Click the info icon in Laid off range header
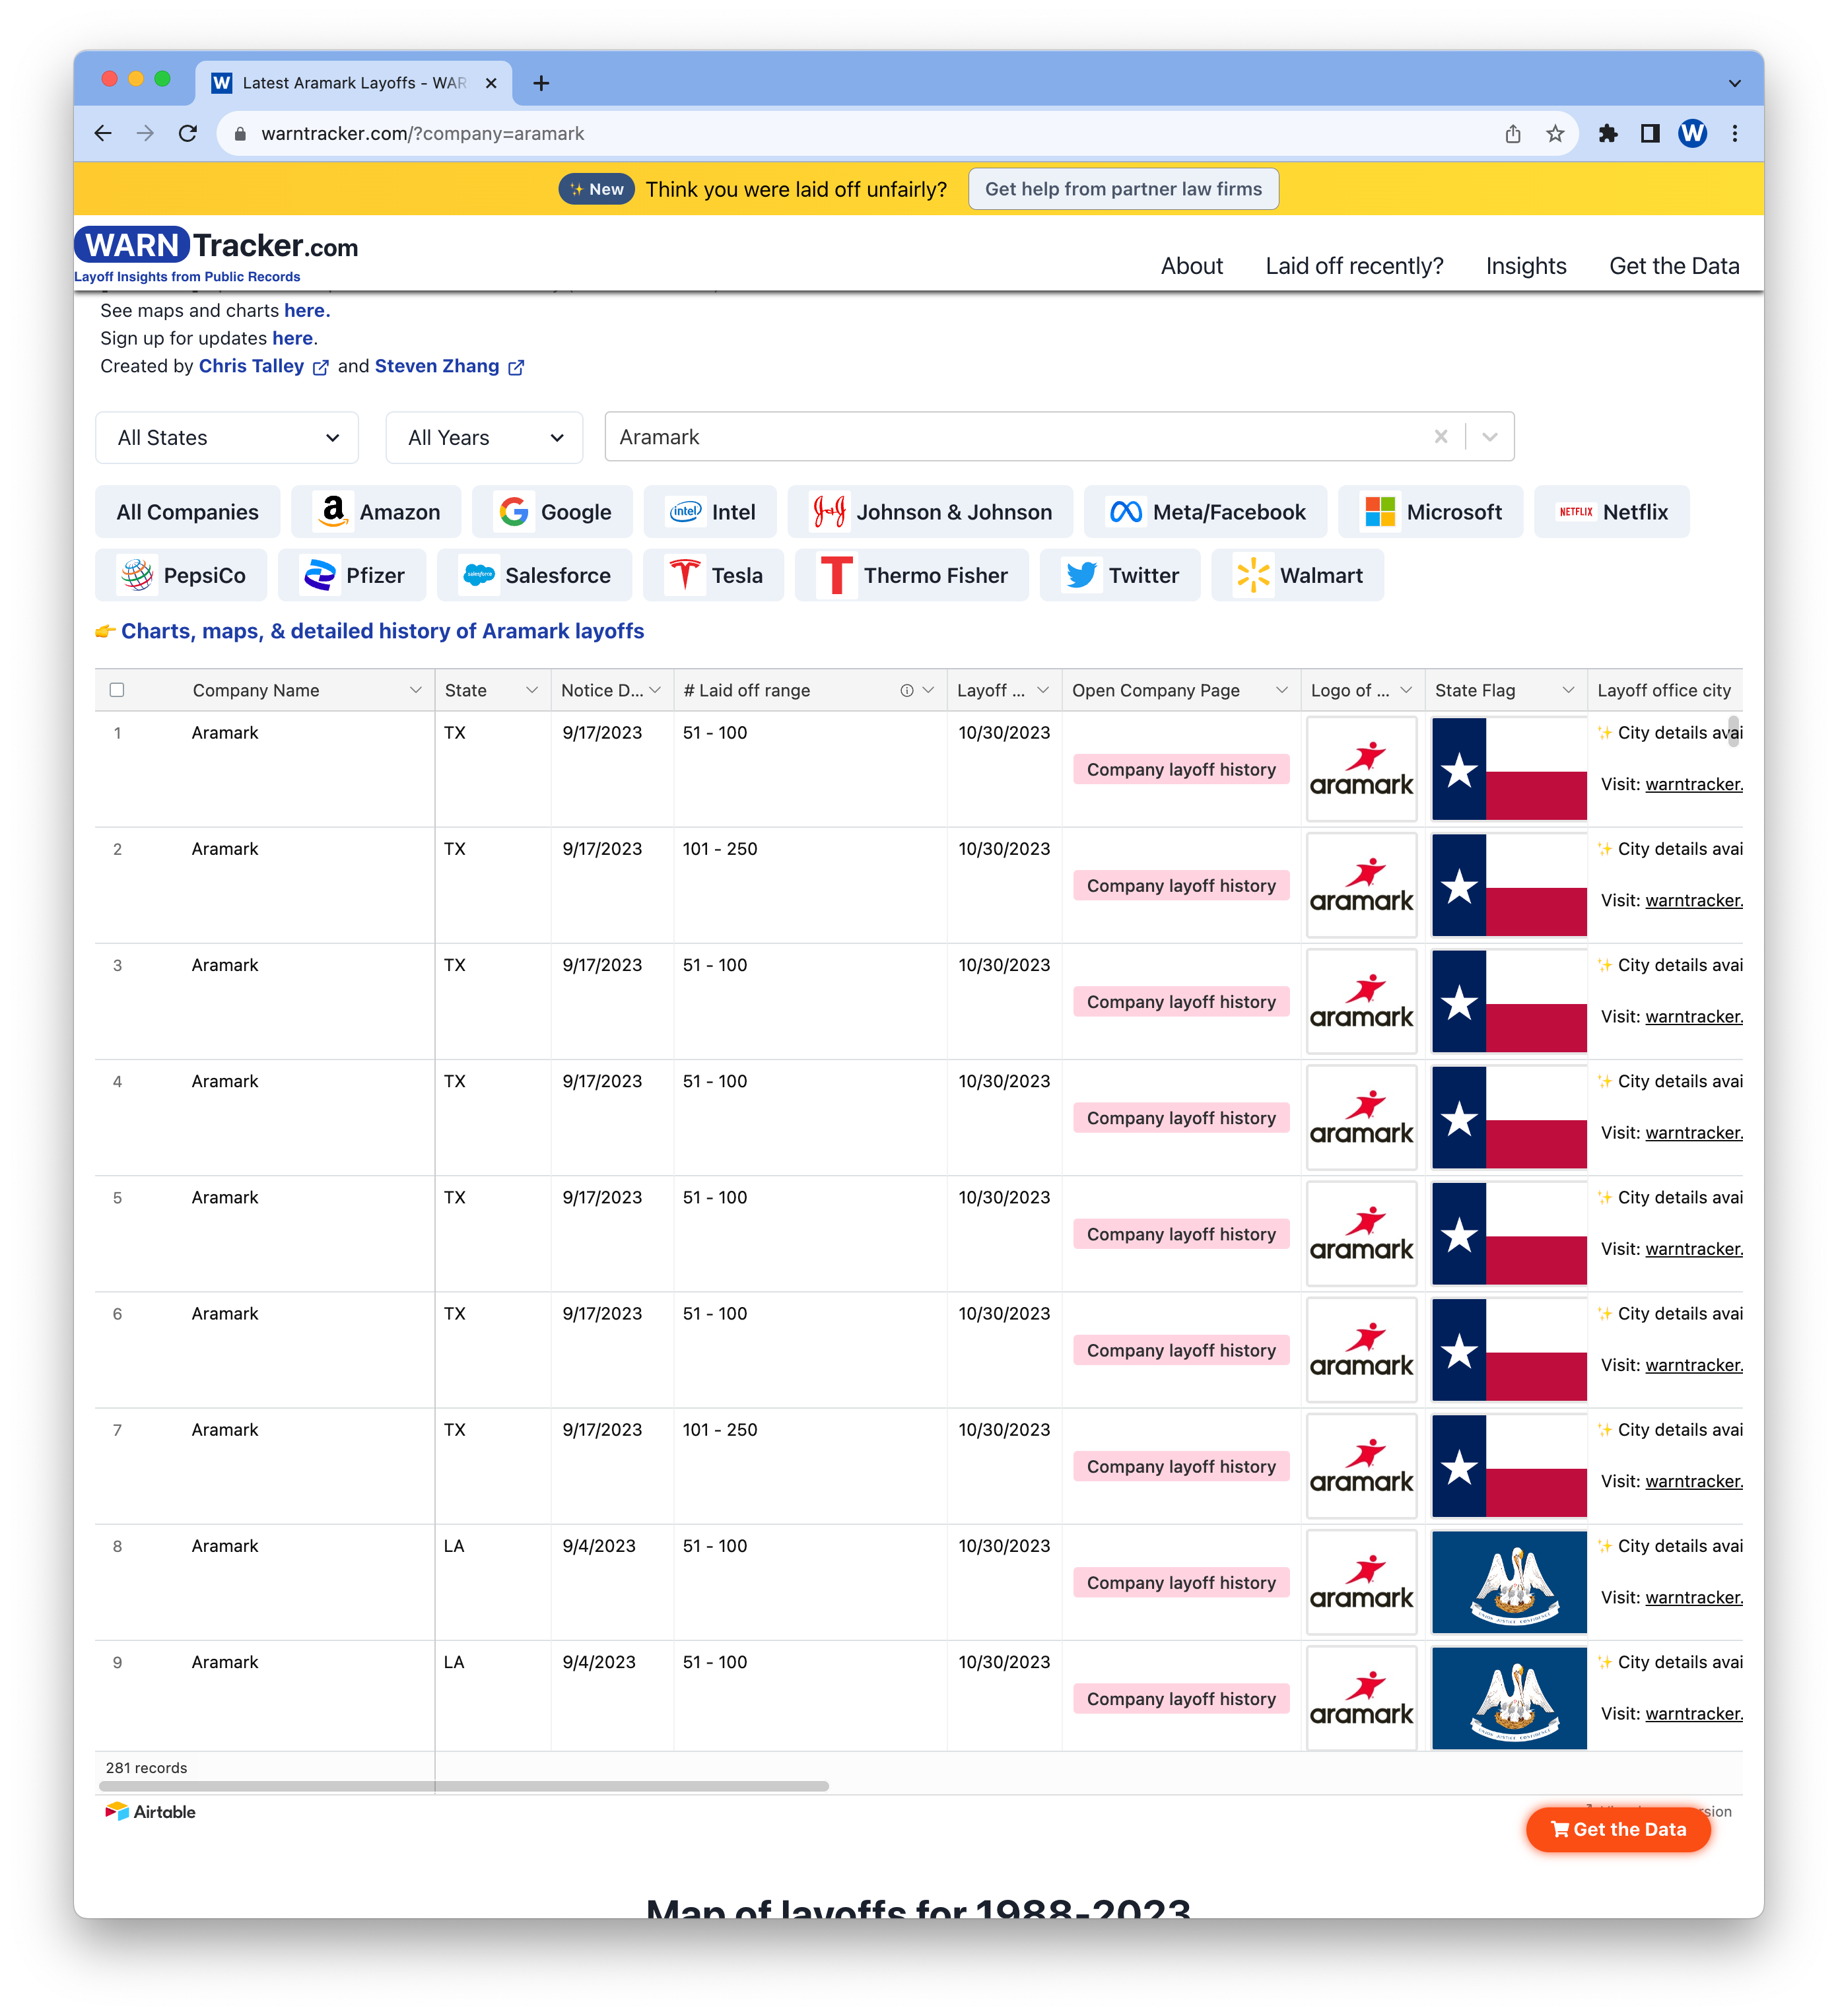This screenshot has width=1838, height=2016. point(906,690)
